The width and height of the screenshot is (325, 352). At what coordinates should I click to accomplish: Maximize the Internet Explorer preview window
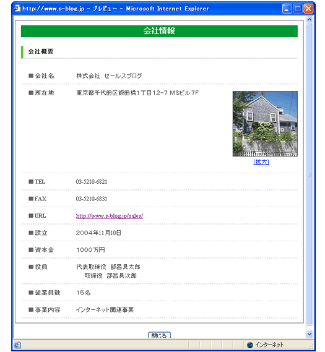[x=298, y=9]
